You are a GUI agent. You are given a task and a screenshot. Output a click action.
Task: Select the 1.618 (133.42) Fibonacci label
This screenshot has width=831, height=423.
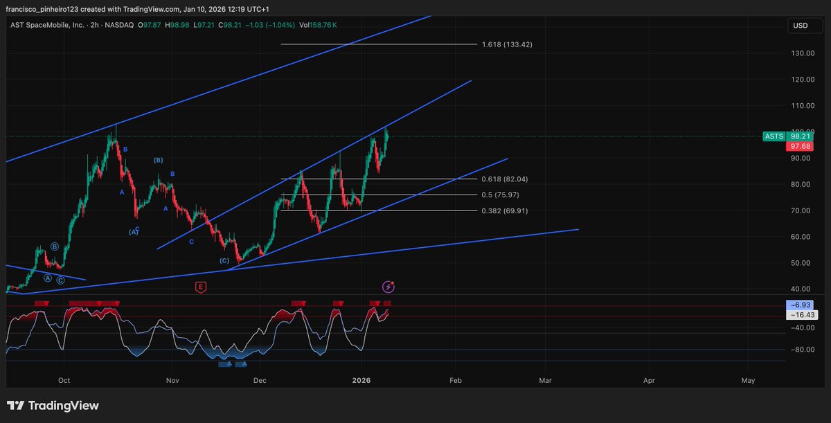click(507, 44)
